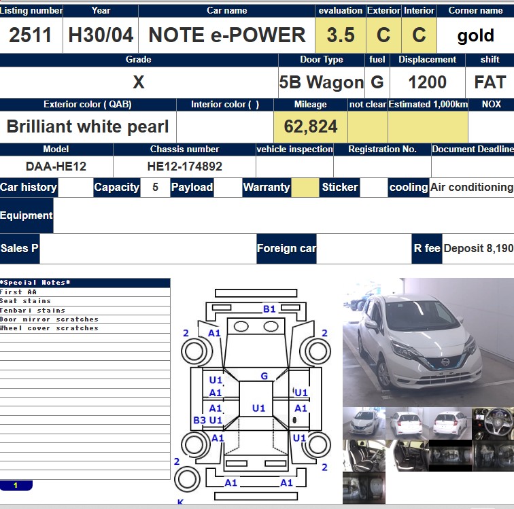Open the small front view thumbnail
Viewport: 514px width, 509px height.
pyautogui.click(x=364, y=423)
